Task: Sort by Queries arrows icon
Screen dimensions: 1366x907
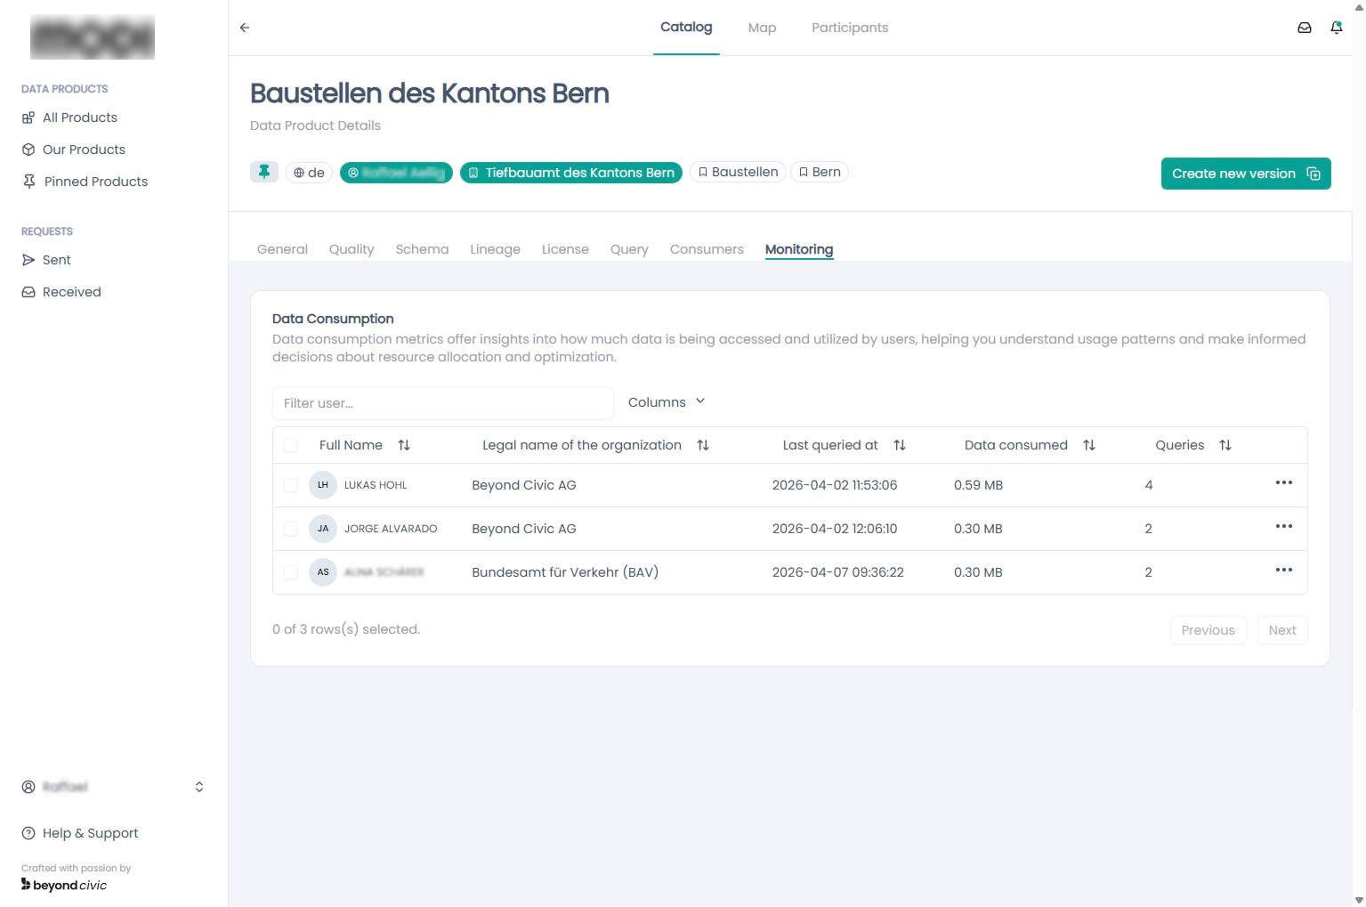Action: 1225,445
